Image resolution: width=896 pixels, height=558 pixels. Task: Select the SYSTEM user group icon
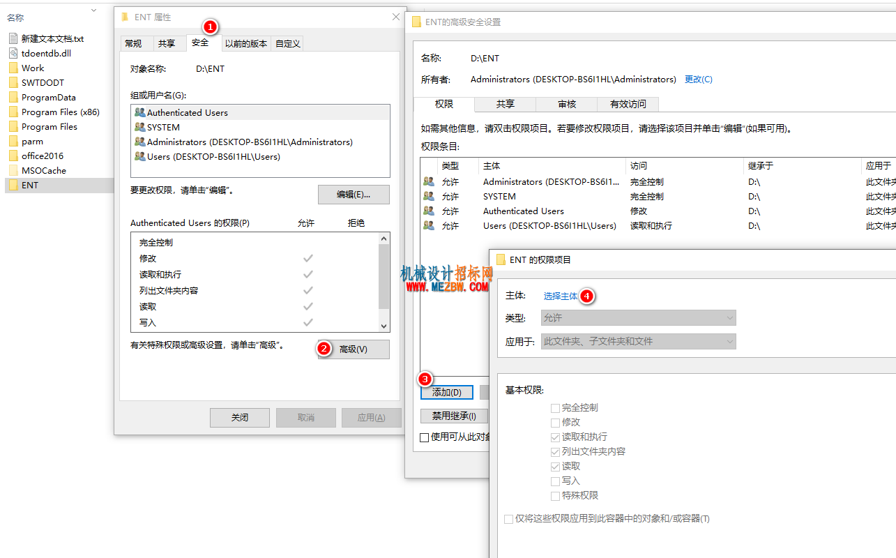(x=139, y=127)
